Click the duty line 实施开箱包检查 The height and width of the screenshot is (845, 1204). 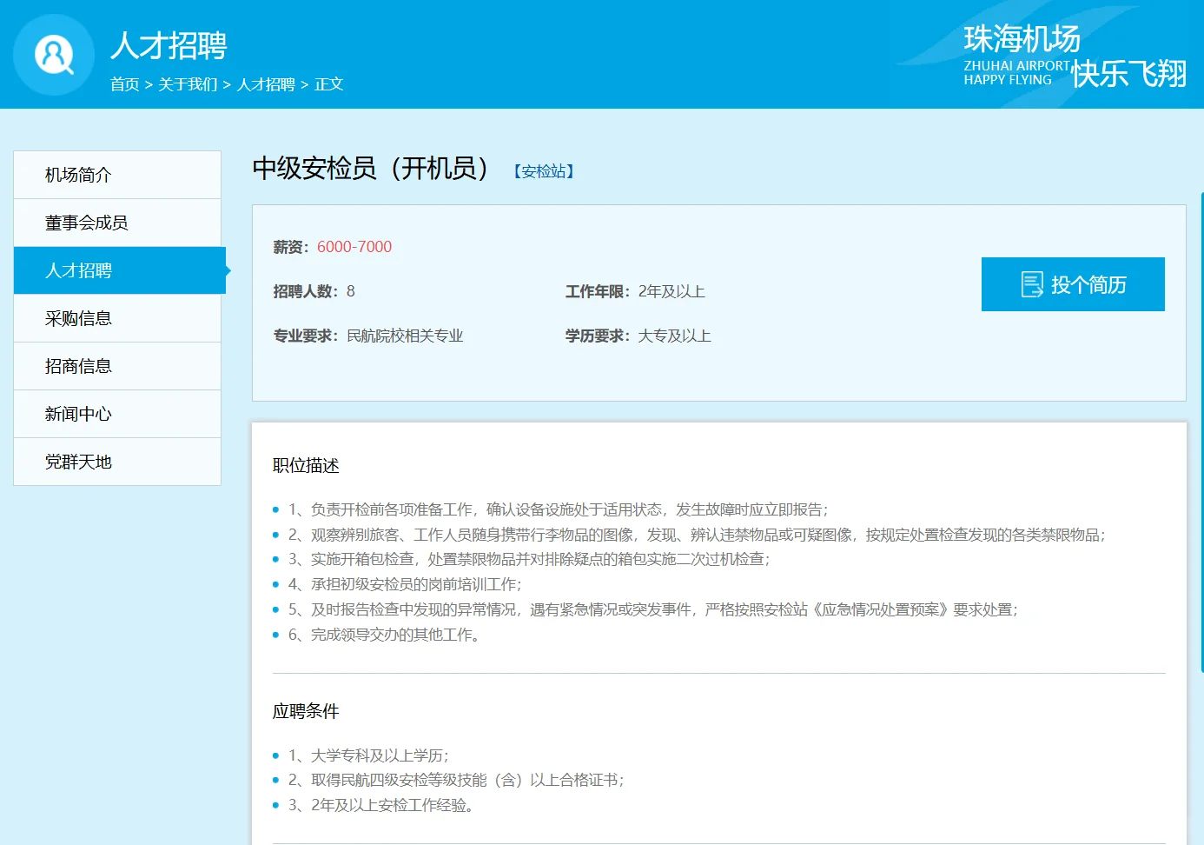tap(529, 559)
